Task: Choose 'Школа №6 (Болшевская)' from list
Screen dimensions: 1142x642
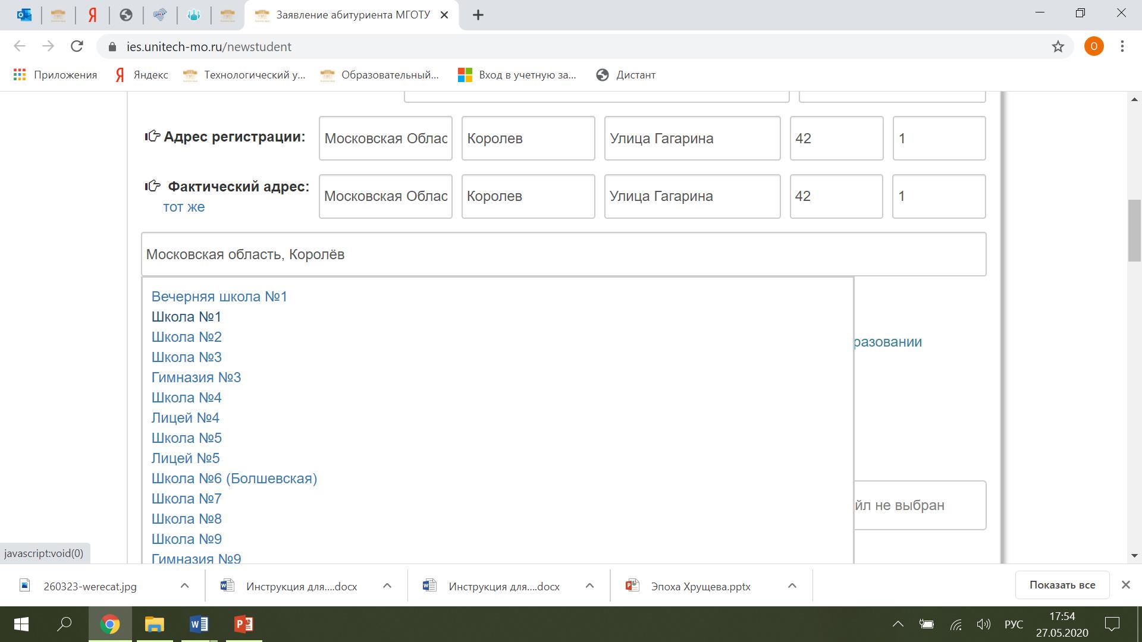Action: [x=234, y=479]
